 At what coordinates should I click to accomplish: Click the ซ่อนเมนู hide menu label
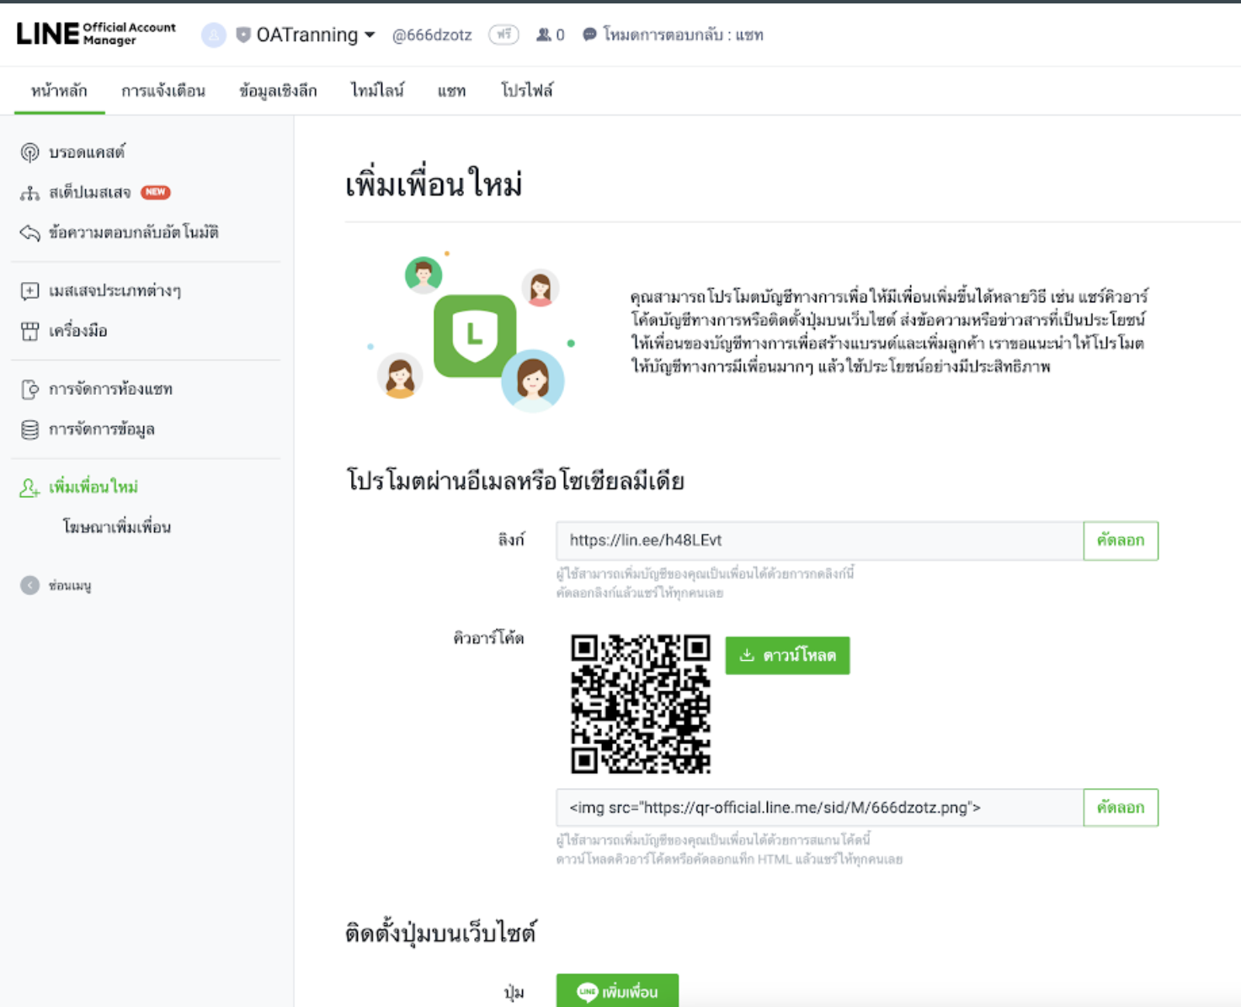click(70, 585)
